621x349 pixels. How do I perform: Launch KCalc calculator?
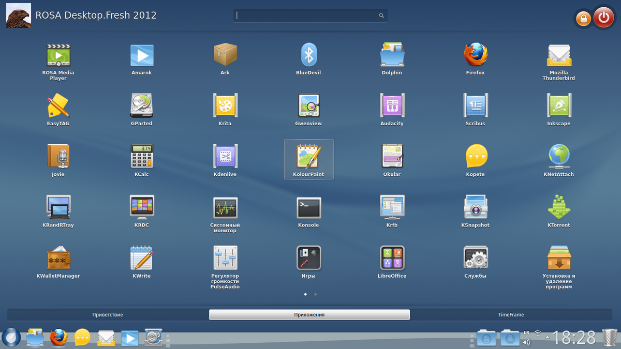(142, 160)
